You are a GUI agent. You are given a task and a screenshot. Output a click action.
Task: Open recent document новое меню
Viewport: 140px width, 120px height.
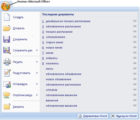(54, 48)
